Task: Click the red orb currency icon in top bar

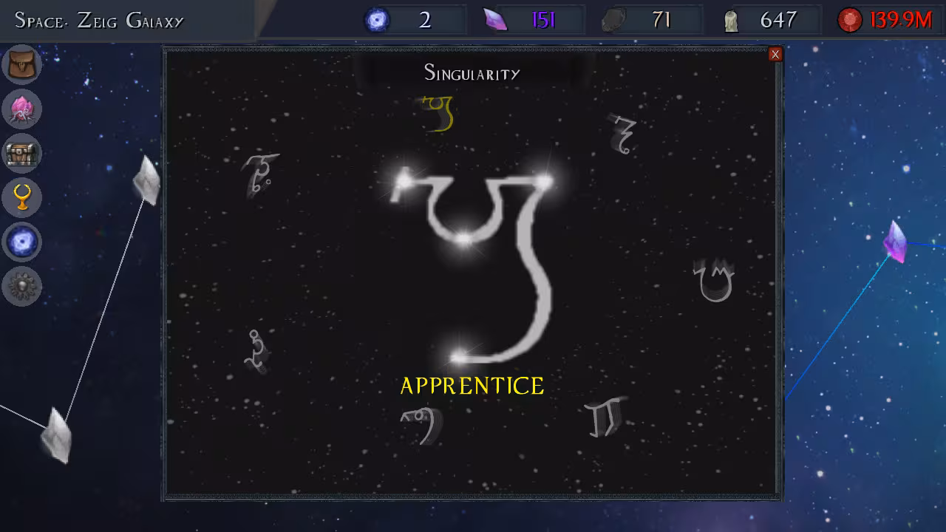Action: [x=850, y=20]
